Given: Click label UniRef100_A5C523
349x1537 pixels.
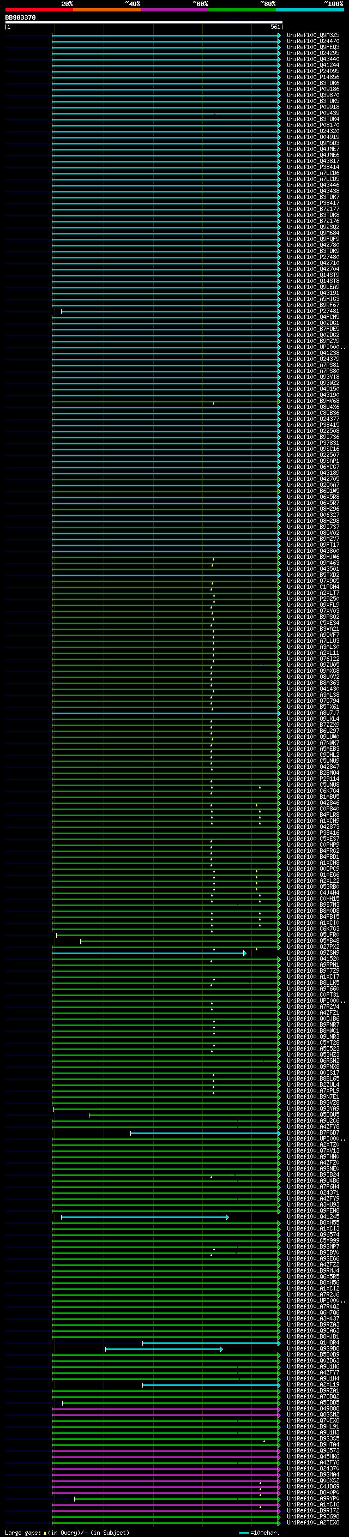Looking at the screenshot, I should coord(313,1049).
